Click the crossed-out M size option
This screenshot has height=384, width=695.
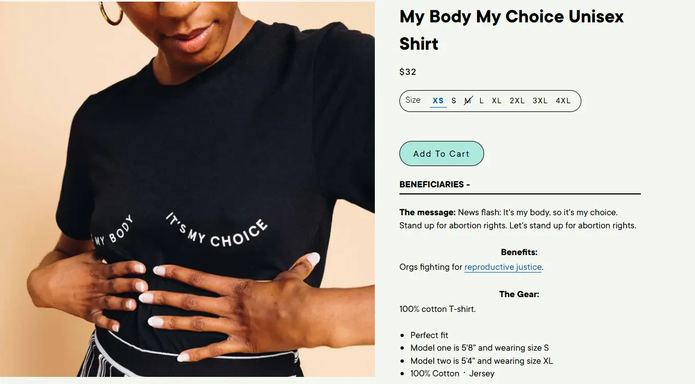[468, 101]
